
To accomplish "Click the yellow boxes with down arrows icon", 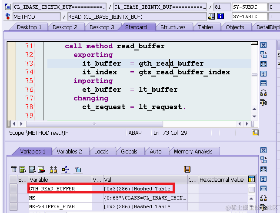I will click(53, 169).
